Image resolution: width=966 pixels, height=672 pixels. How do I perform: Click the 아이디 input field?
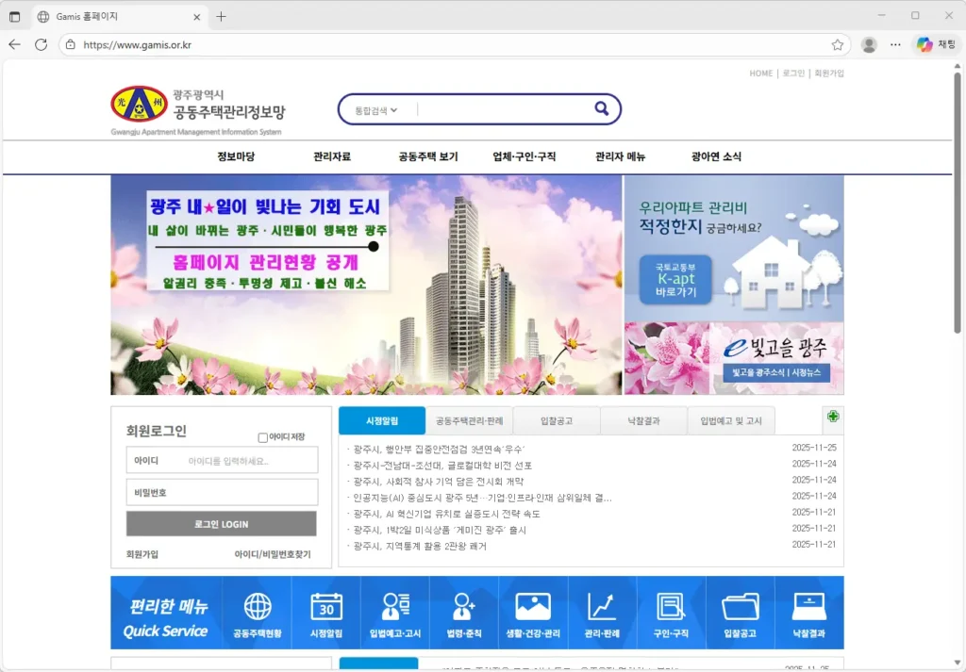(249, 461)
